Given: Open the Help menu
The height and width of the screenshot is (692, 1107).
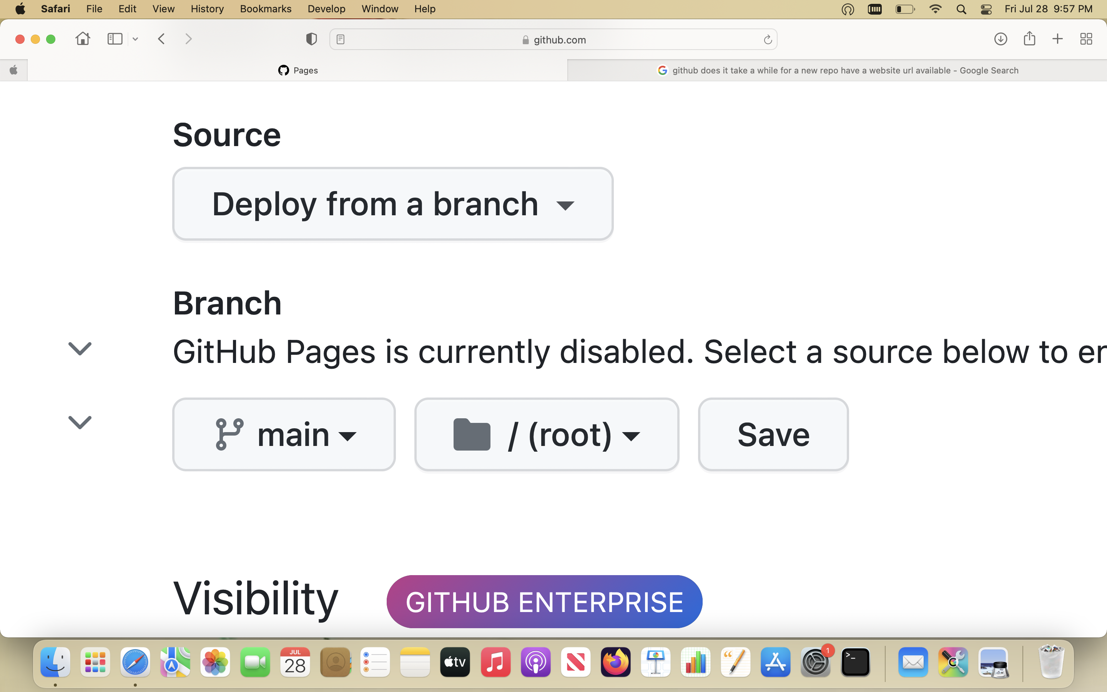Looking at the screenshot, I should click(425, 9).
